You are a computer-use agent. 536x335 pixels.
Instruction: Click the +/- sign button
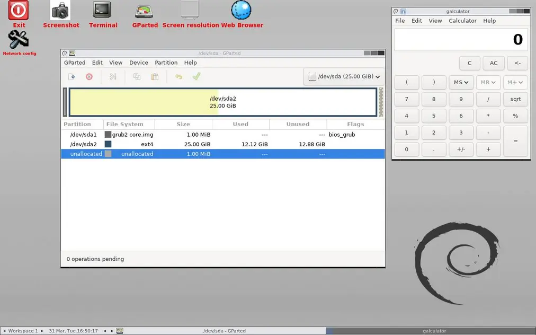point(461,149)
